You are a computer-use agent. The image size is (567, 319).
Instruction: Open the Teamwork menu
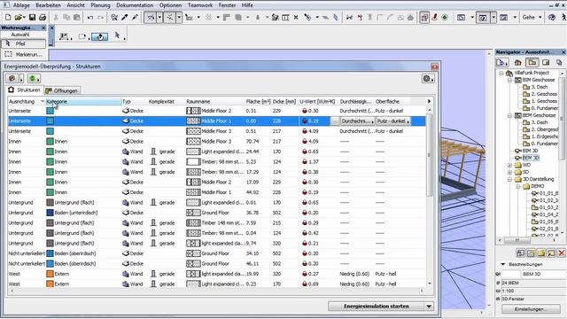tap(200, 5)
